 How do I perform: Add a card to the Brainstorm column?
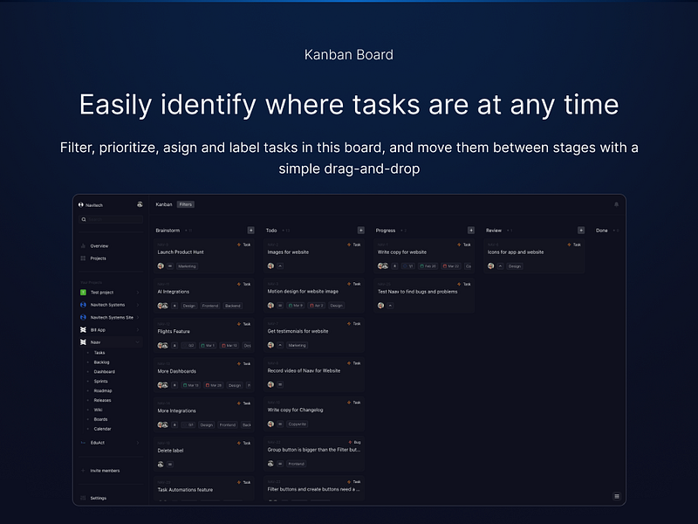251,231
